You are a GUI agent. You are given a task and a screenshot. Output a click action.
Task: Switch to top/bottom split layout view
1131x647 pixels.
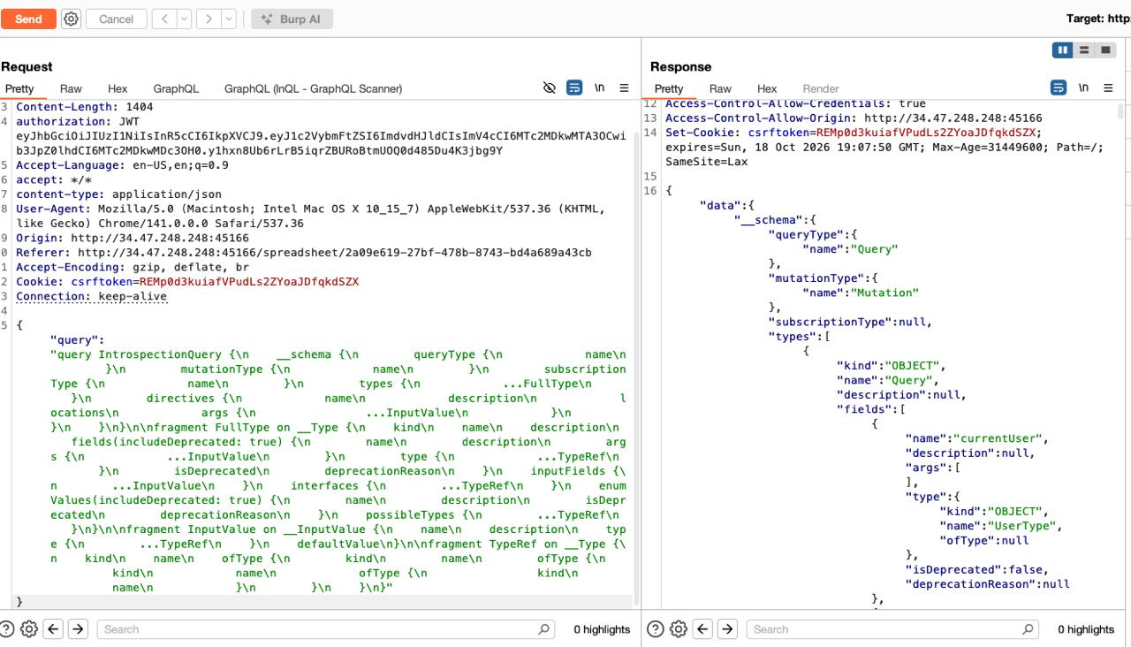click(x=1084, y=50)
